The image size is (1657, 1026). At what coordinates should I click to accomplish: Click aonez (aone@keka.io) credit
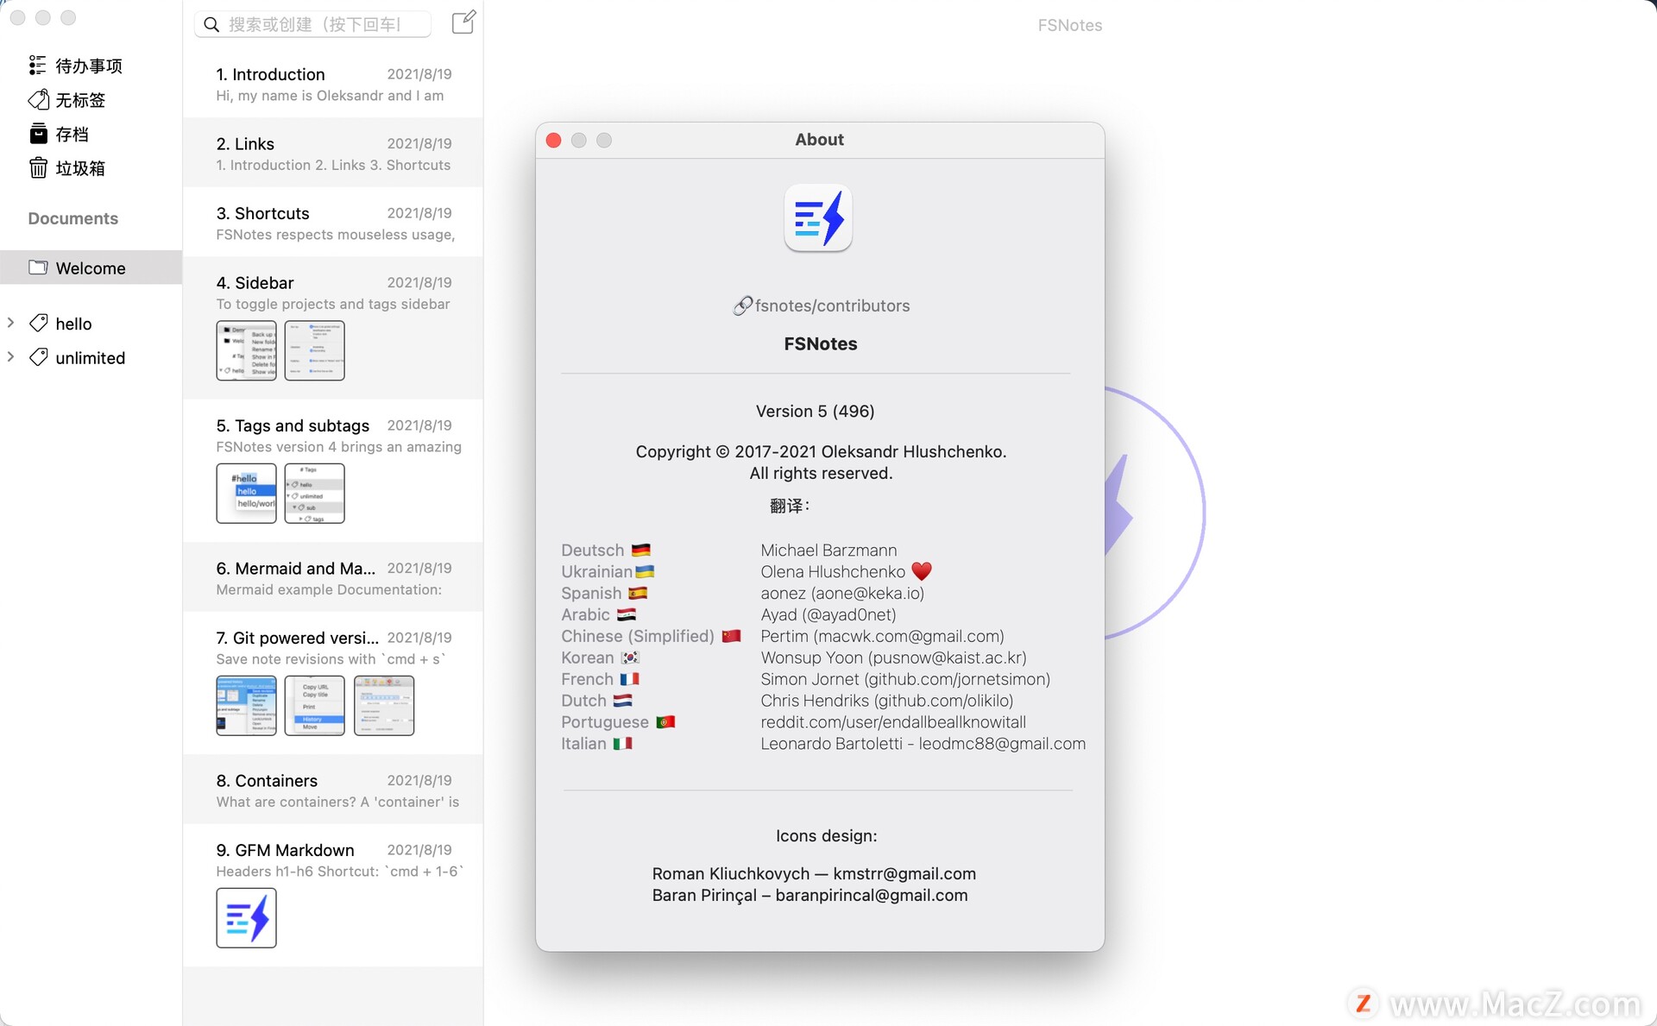click(x=842, y=593)
